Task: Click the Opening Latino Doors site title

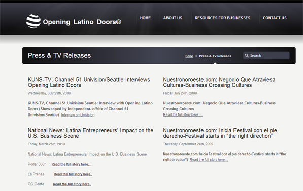Action: tap(82, 22)
